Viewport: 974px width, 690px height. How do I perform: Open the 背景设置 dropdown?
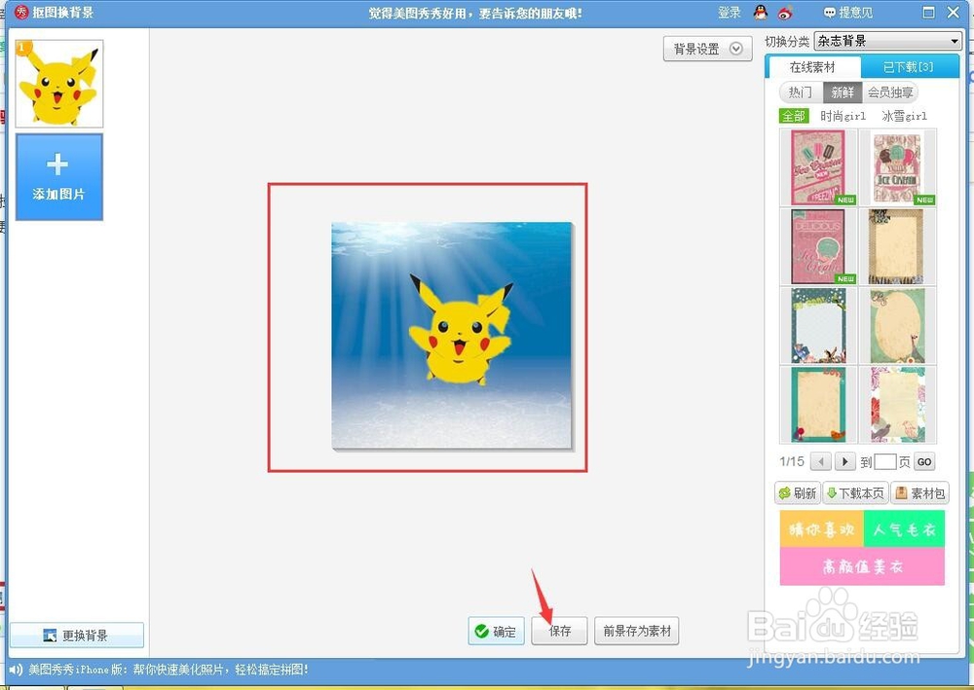tap(707, 49)
